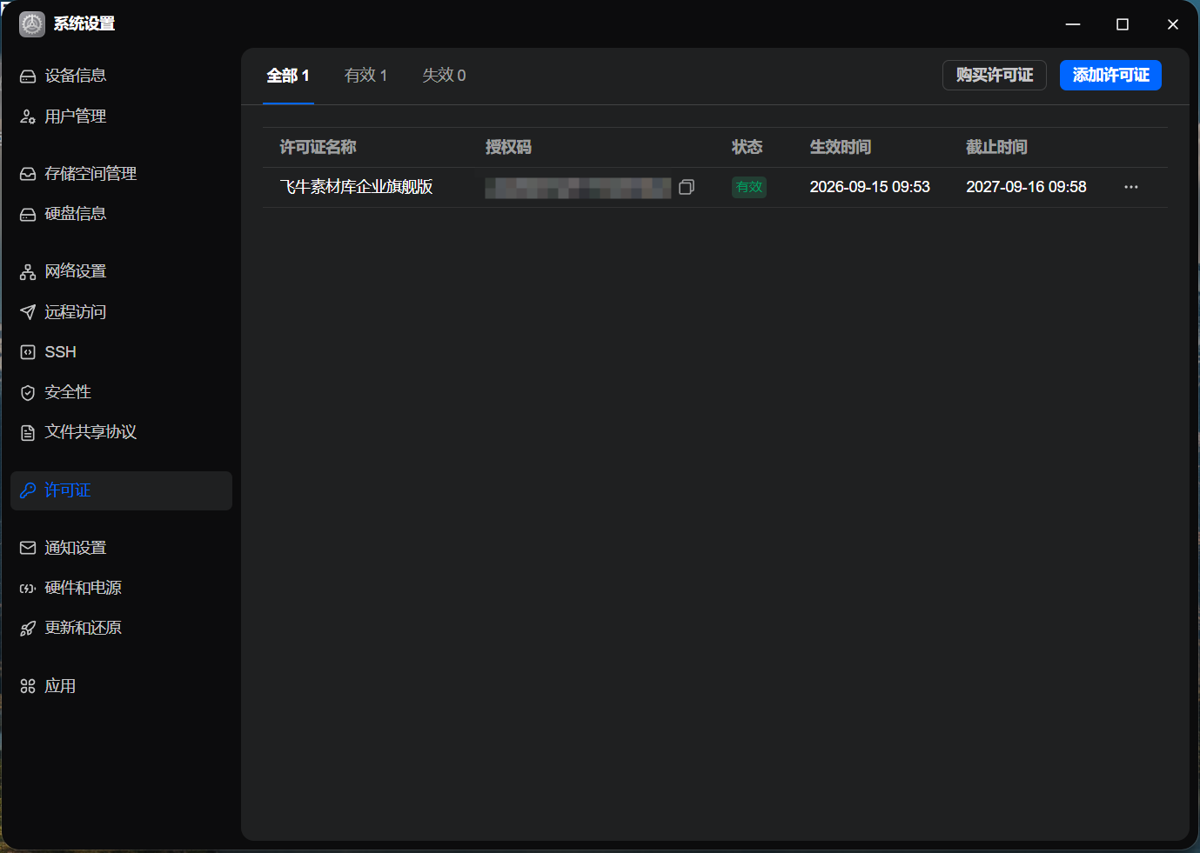The image size is (1200, 853).
Task: Click the license key icon
Action: [x=28, y=490]
